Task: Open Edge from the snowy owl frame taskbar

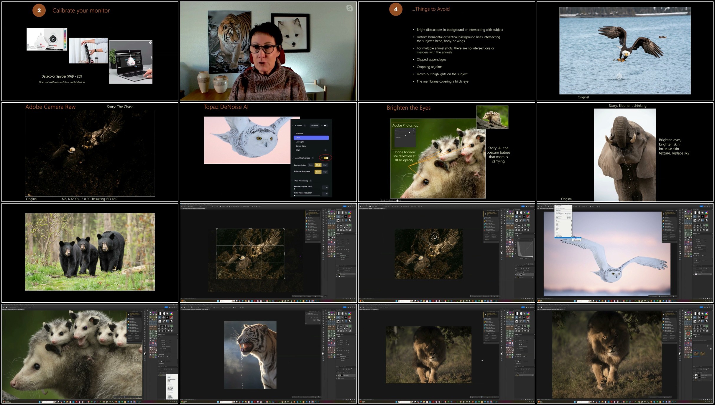Action: pos(599,301)
